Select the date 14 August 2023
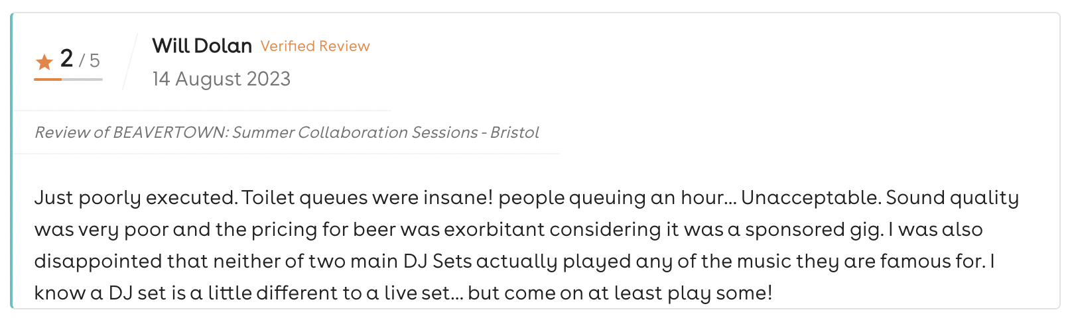1068x320 pixels. pyautogui.click(x=222, y=79)
